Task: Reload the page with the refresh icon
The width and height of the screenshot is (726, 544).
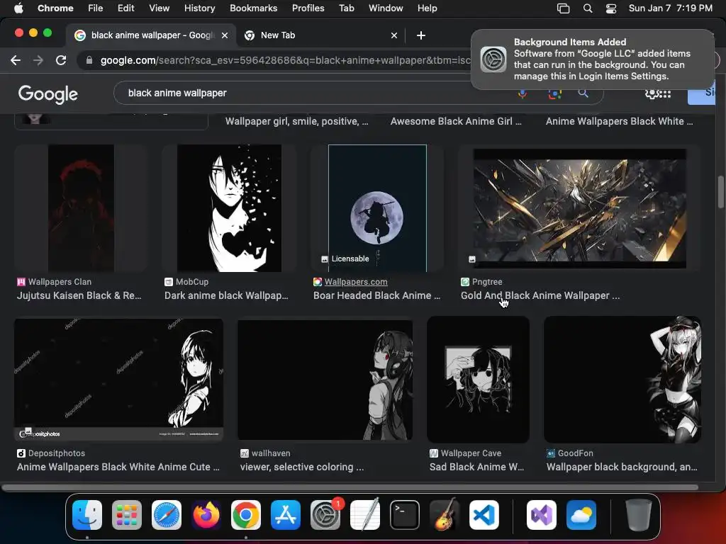Action: pos(61,60)
